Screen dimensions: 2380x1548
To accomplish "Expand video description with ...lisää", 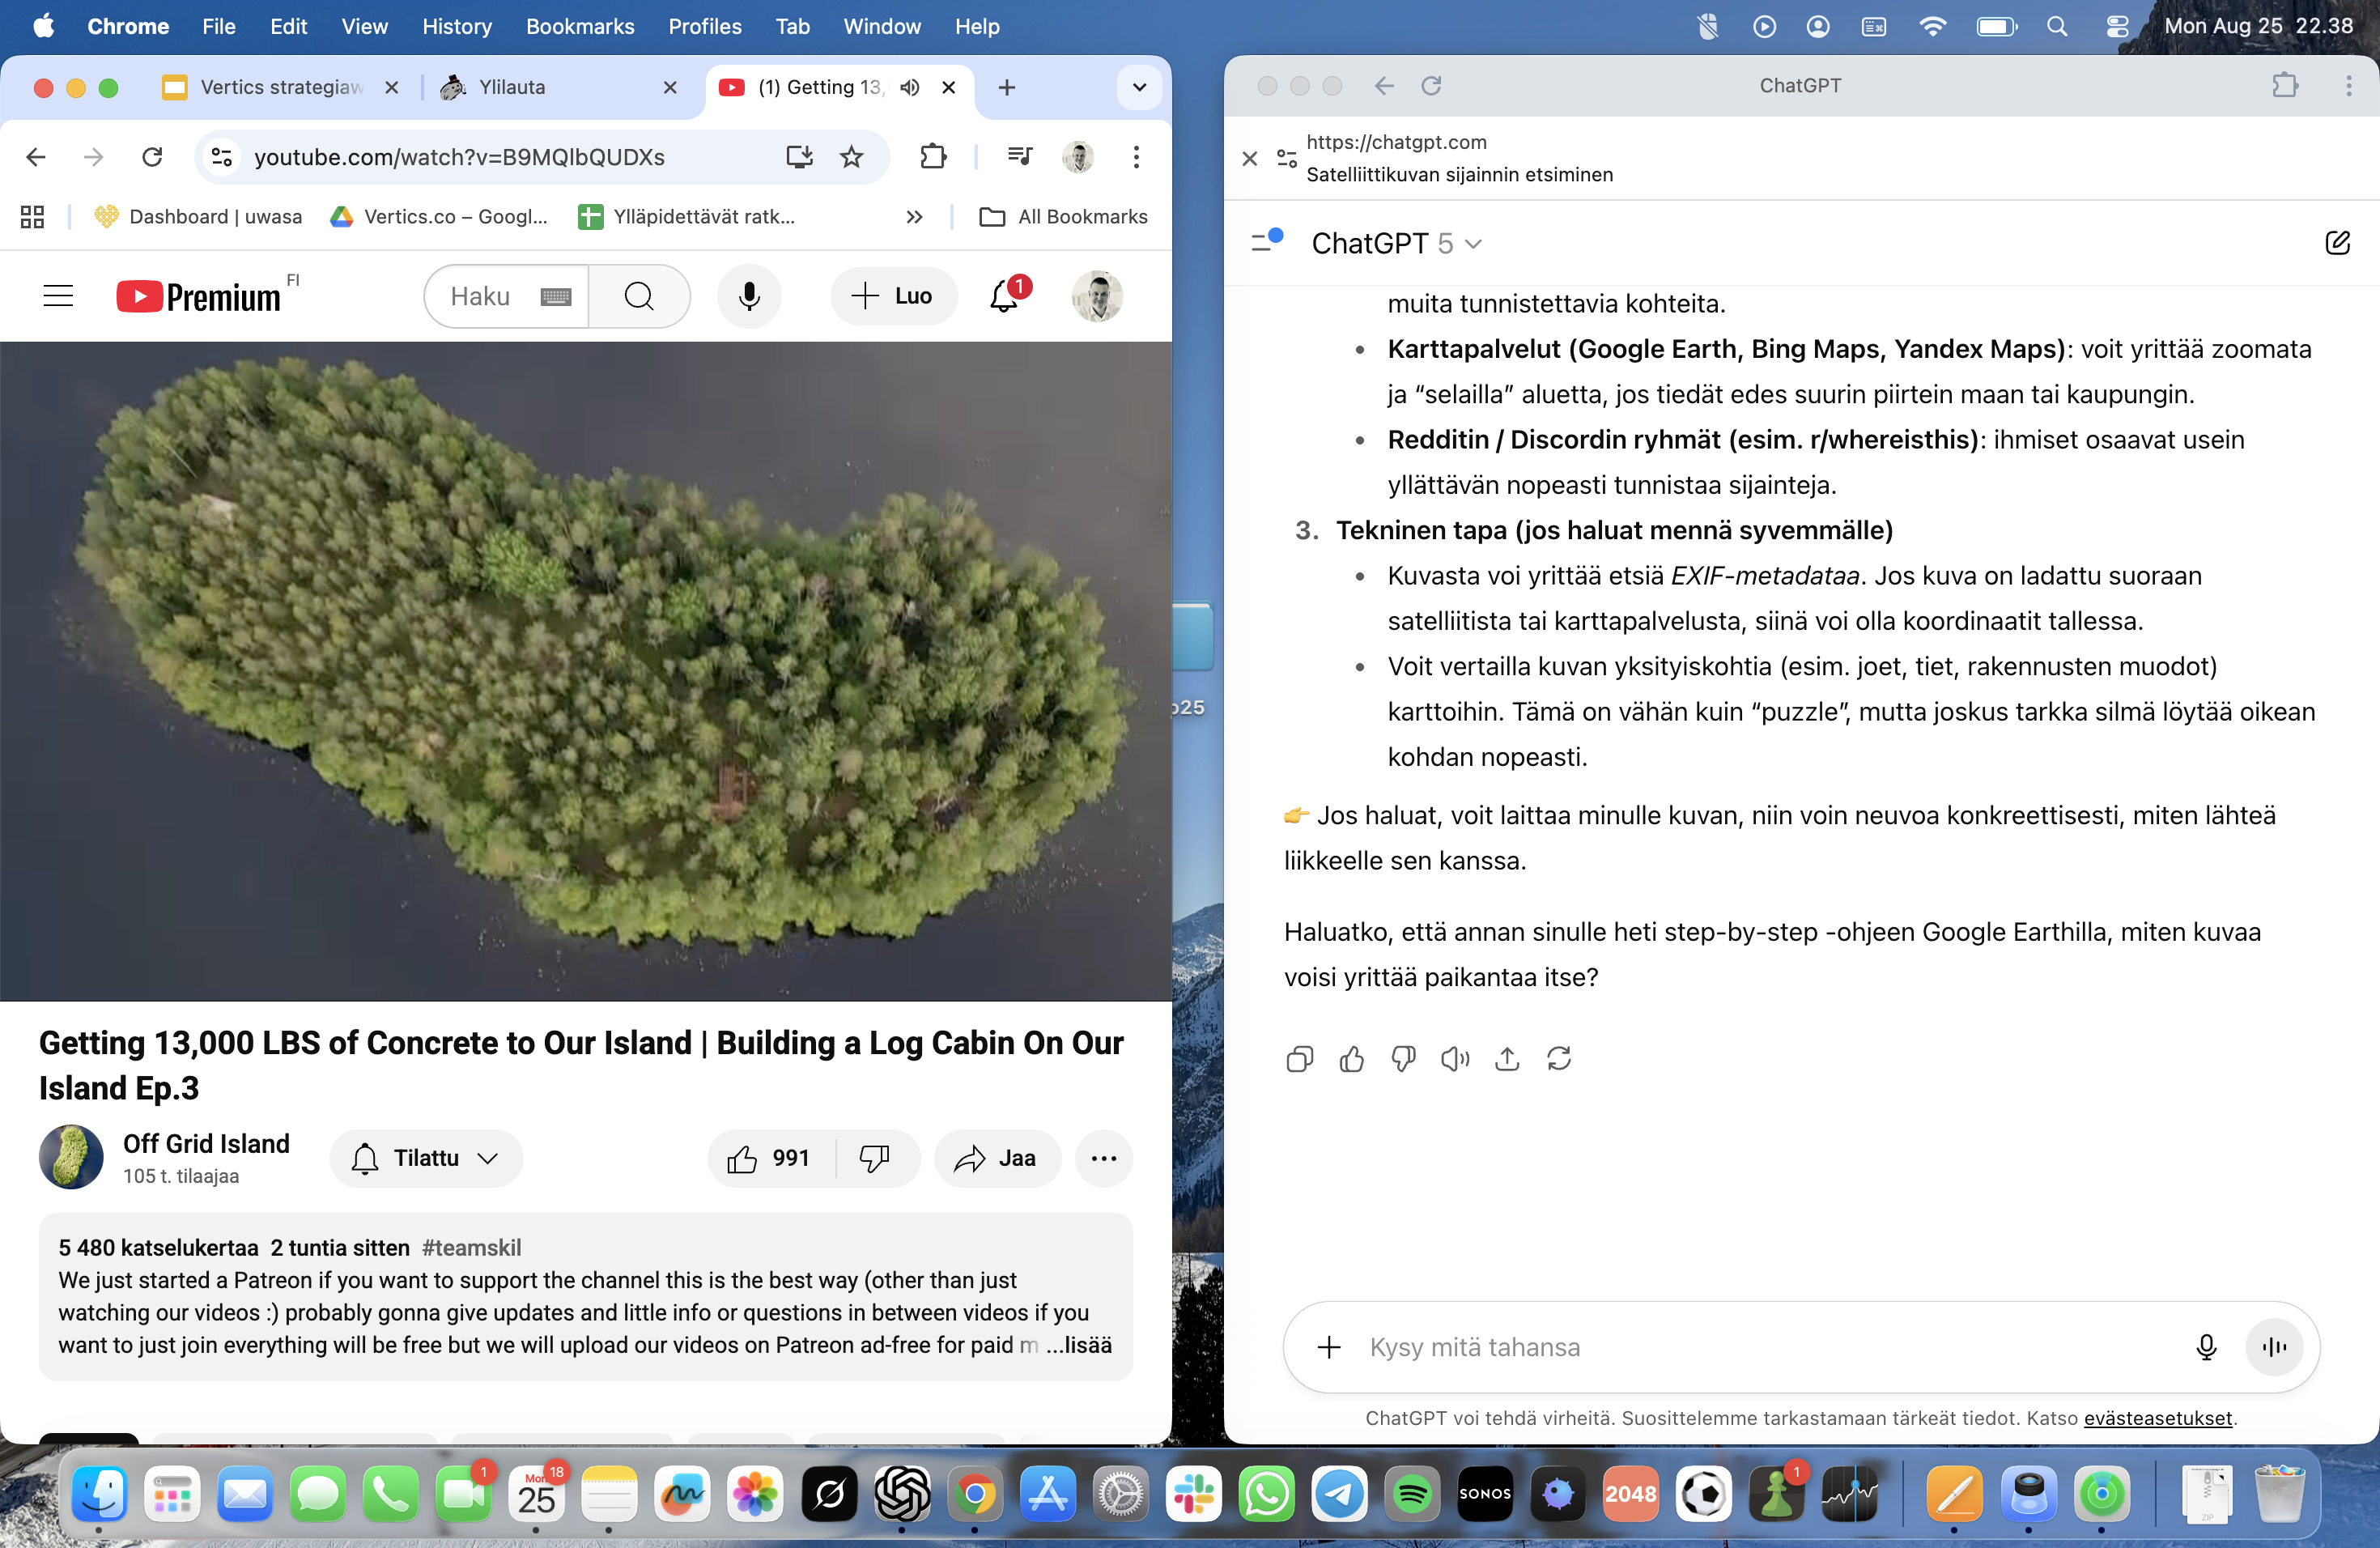I will pos(1080,1345).
